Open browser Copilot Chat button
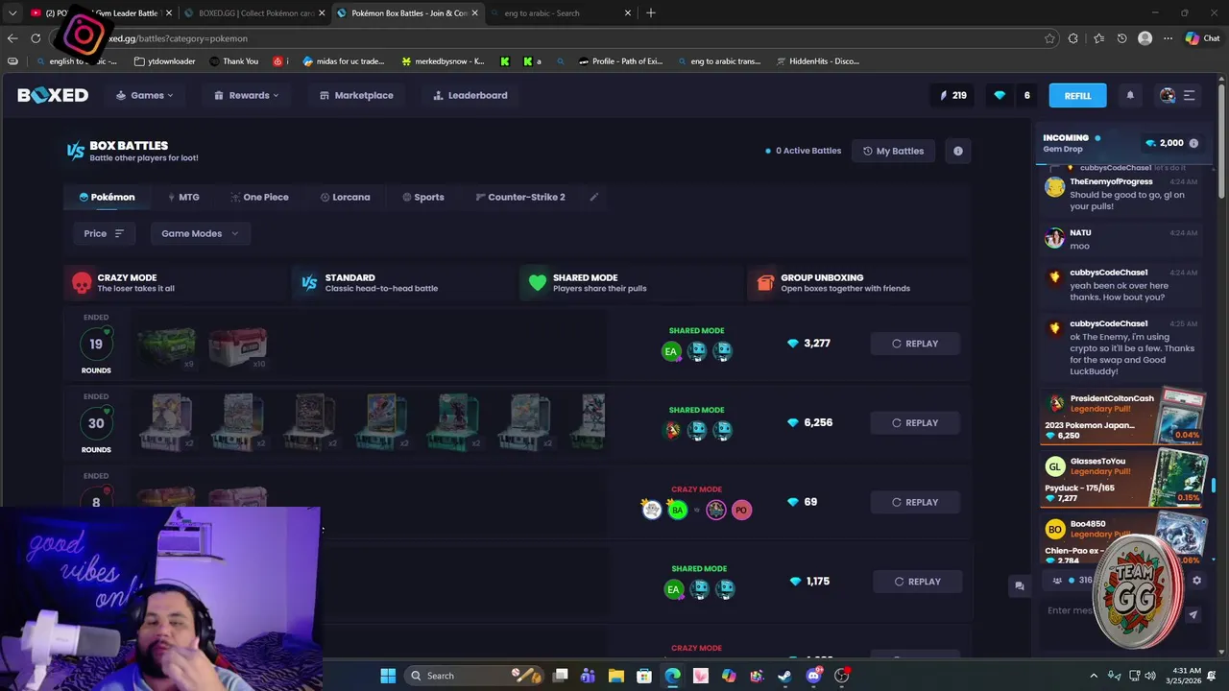The image size is (1229, 691). [x=1202, y=38]
